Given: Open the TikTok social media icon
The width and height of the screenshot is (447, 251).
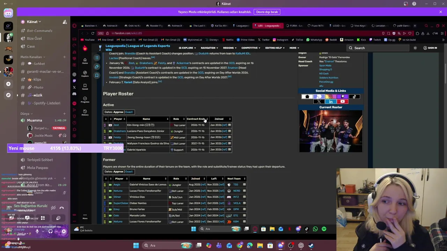Looking at the screenshot, I should [x=354, y=97].
